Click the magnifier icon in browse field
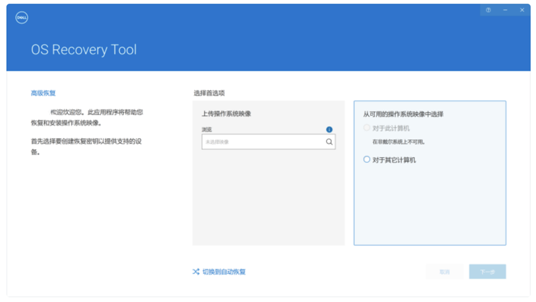This screenshot has width=536, height=302. (x=329, y=142)
